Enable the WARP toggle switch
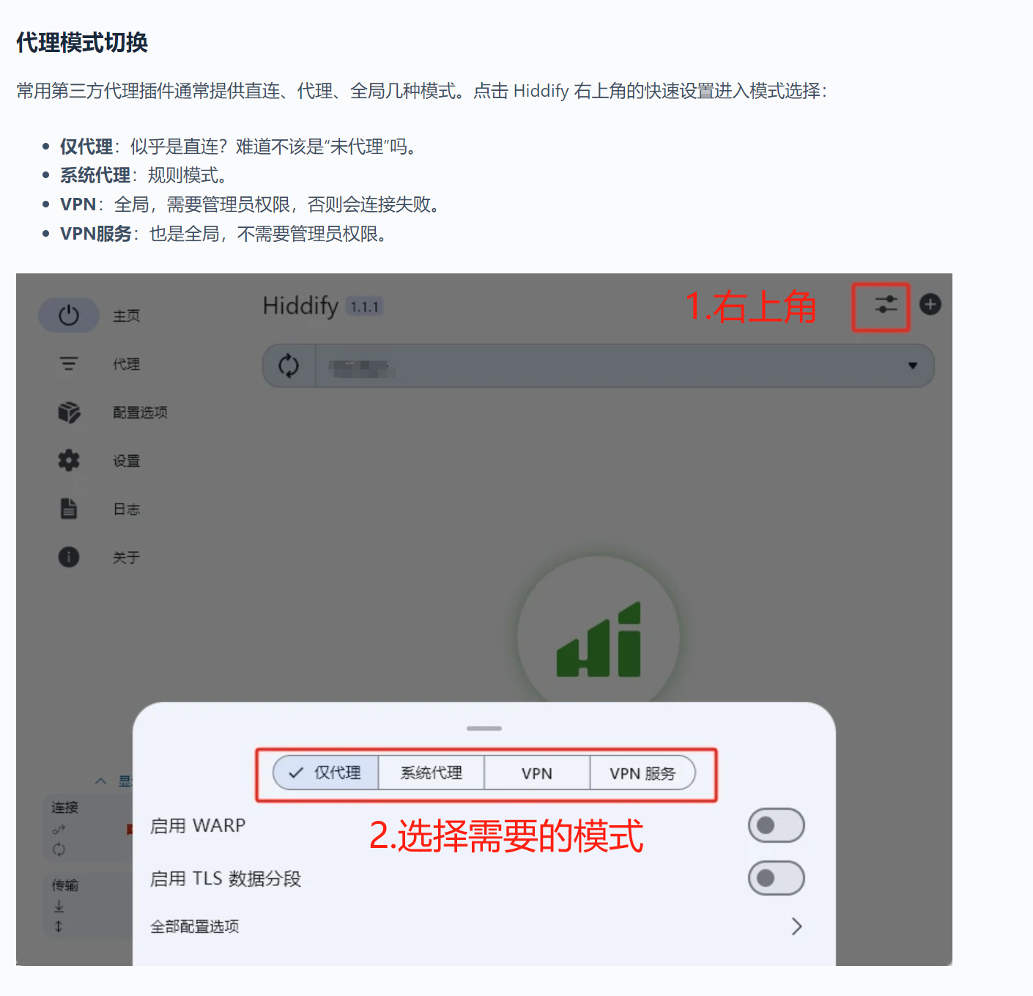Viewport: 1033px width, 996px height. pyautogui.click(x=776, y=826)
